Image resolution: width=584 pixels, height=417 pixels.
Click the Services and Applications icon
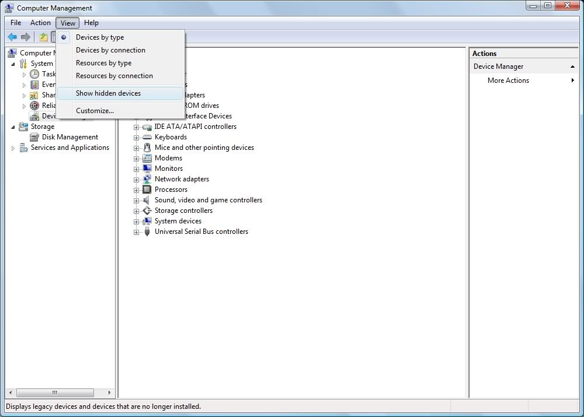click(23, 148)
